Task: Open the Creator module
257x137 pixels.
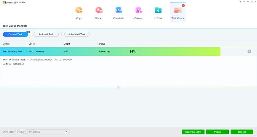Action: [138, 13]
